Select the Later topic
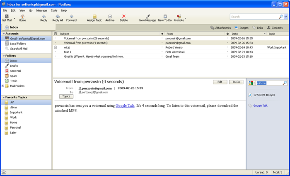 pyautogui.click(x=26, y=133)
